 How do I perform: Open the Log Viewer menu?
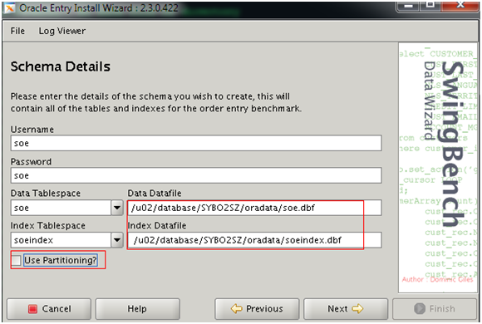click(62, 31)
